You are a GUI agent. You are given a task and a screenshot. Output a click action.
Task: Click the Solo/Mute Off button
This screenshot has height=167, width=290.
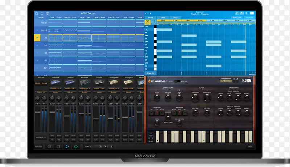(41, 137)
